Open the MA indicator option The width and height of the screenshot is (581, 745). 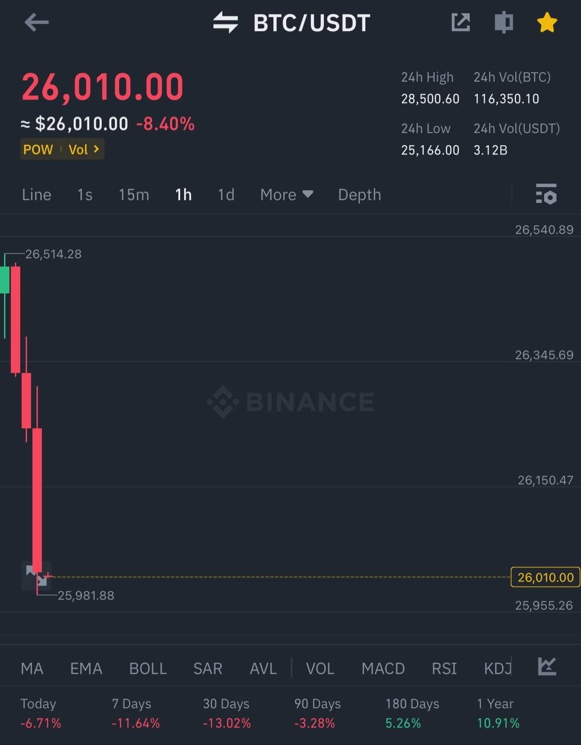pos(31,668)
